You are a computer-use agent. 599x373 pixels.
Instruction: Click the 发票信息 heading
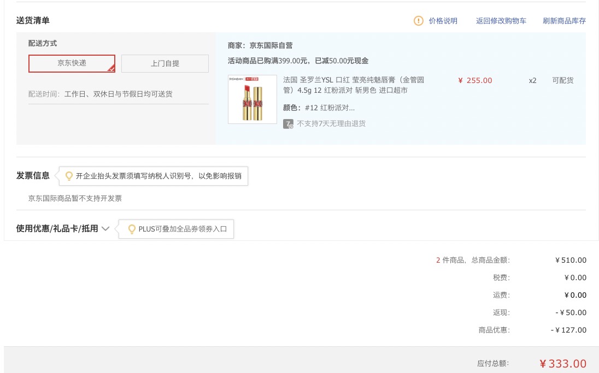[x=33, y=176]
